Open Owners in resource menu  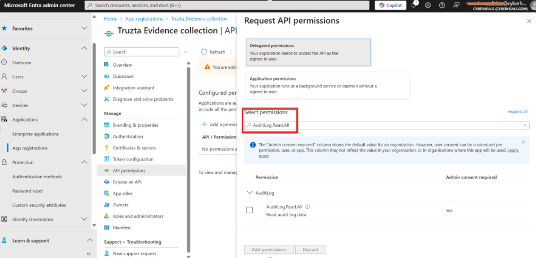pos(121,205)
